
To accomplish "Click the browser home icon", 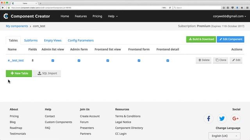I will pyautogui.click(x=242, y=8).
